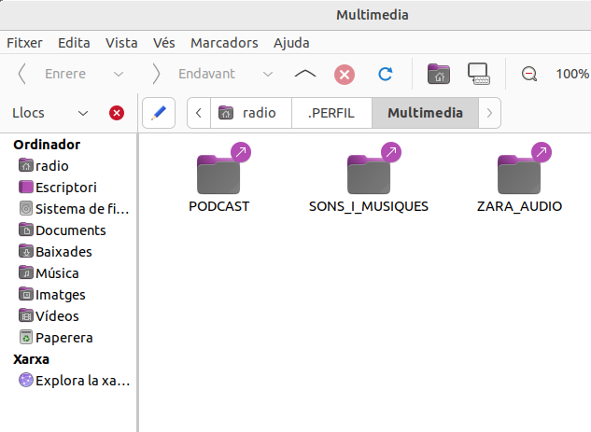This screenshot has width=591, height=432.
Task: Click the radio path breadcrumb button
Action: [x=250, y=113]
